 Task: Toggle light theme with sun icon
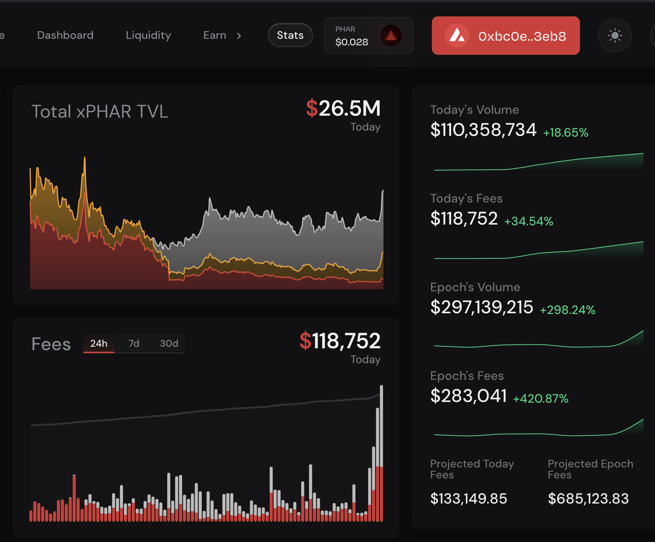pos(615,35)
